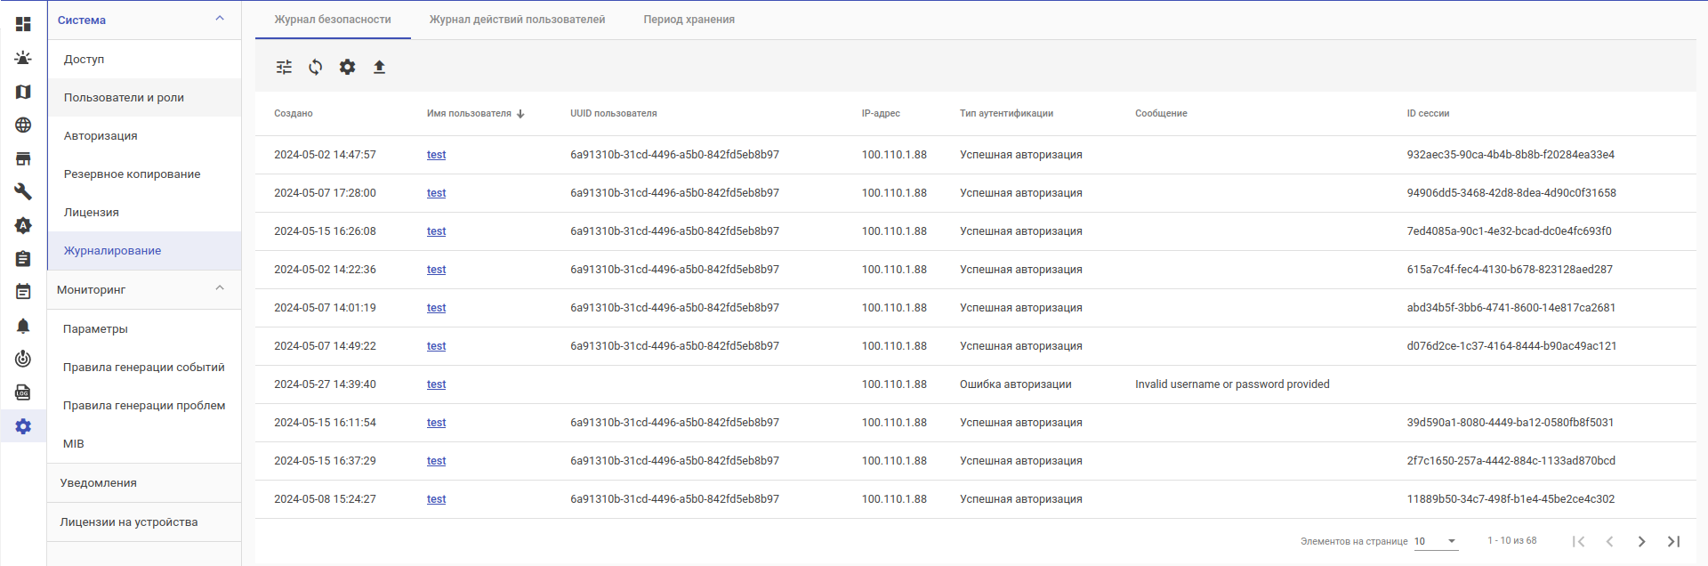Collapse the Система section
This screenshot has width=1708, height=566.
pyautogui.click(x=220, y=19)
